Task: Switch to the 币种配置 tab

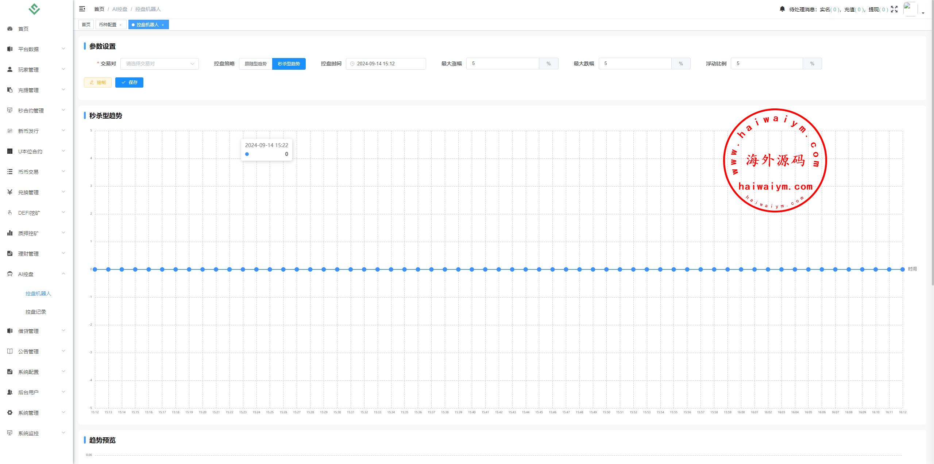Action: click(108, 24)
